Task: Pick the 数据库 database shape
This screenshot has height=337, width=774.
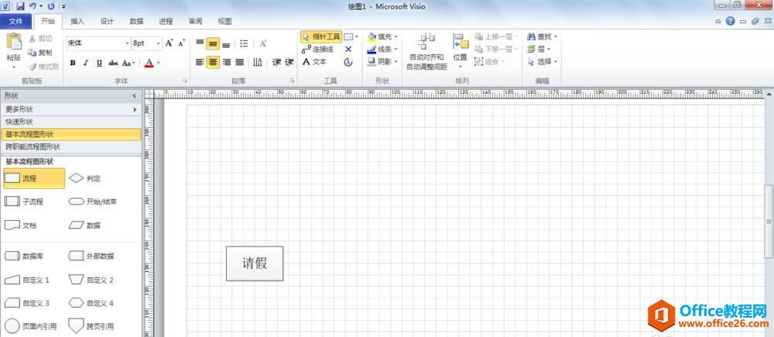Action: coord(12,256)
